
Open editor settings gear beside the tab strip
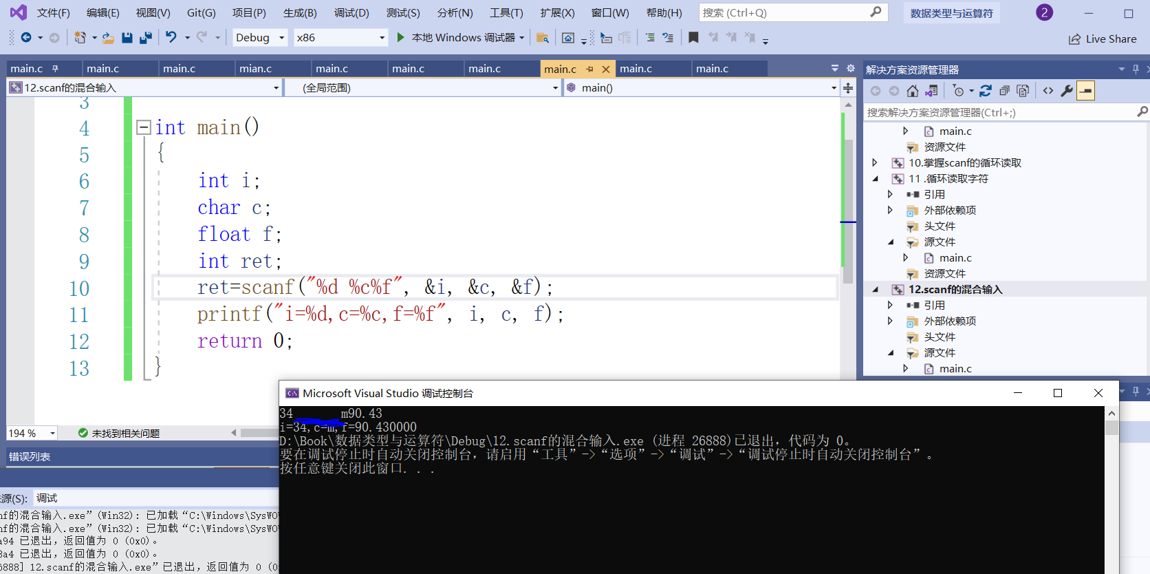[851, 68]
